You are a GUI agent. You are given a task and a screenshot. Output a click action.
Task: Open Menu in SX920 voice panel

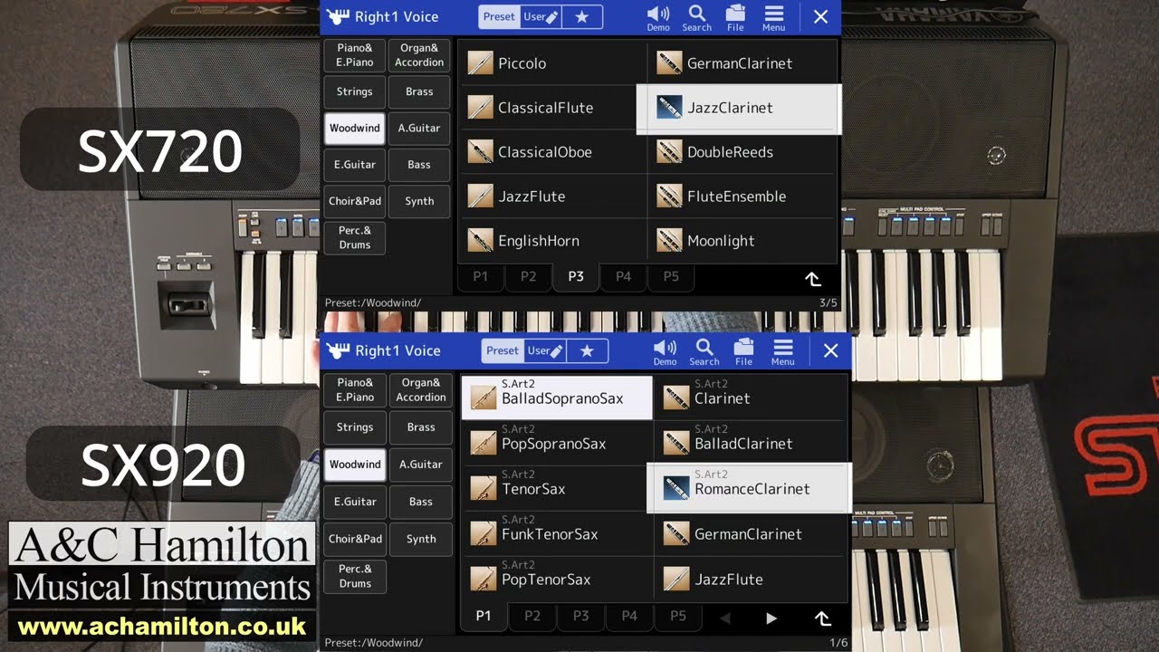pos(782,351)
